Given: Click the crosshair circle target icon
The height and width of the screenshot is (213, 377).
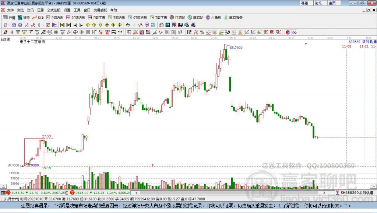Looking at the screenshot, I should (75, 32).
